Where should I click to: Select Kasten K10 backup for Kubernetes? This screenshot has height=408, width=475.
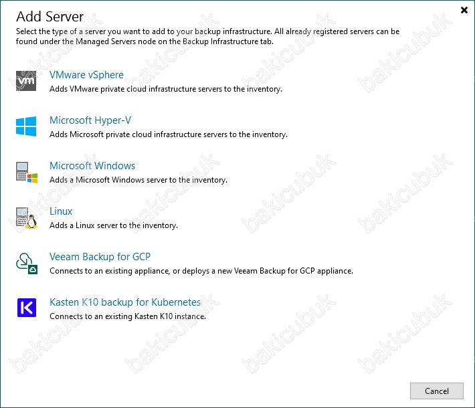pyautogui.click(x=125, y=302)
